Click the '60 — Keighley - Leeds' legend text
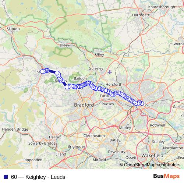184x184 pixels. pos(38,177)
